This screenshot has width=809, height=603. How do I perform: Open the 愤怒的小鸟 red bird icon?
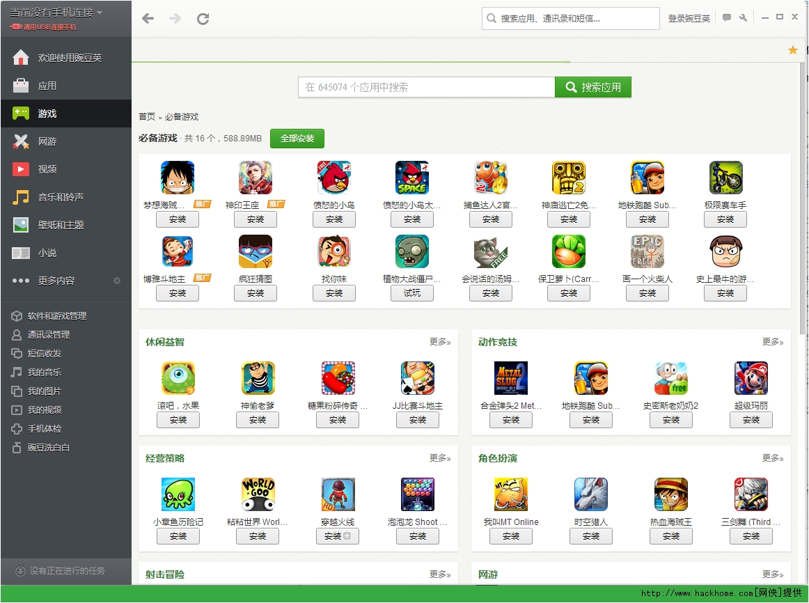tap(333, 178)
